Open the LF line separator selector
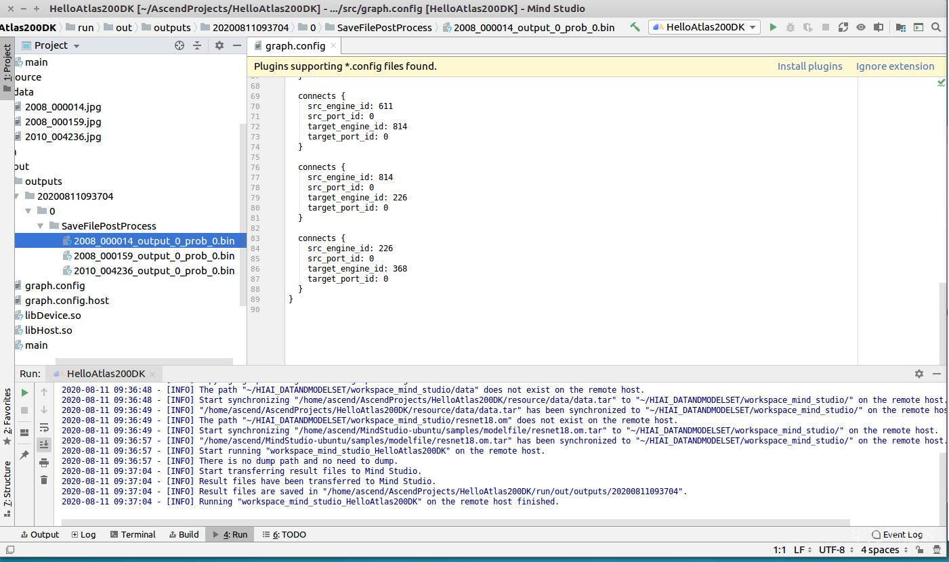Viewport: 949px width, 562px height. pyautogui.click(x=803, y=550)
